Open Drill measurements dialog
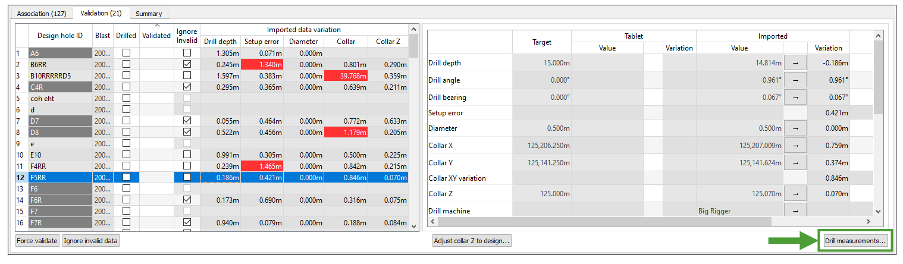 (855, 241)
